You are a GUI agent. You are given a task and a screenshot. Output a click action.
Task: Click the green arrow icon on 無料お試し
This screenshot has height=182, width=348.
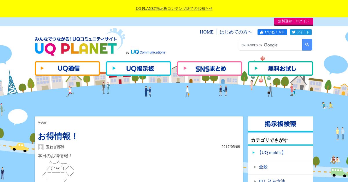256,68
